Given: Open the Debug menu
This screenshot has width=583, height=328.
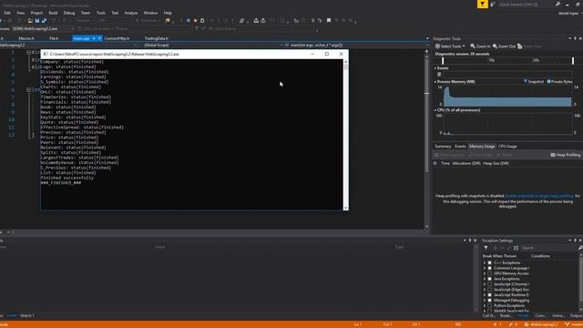Looking at the screenshot, I should pyautogui.click(x=69, y=13).
